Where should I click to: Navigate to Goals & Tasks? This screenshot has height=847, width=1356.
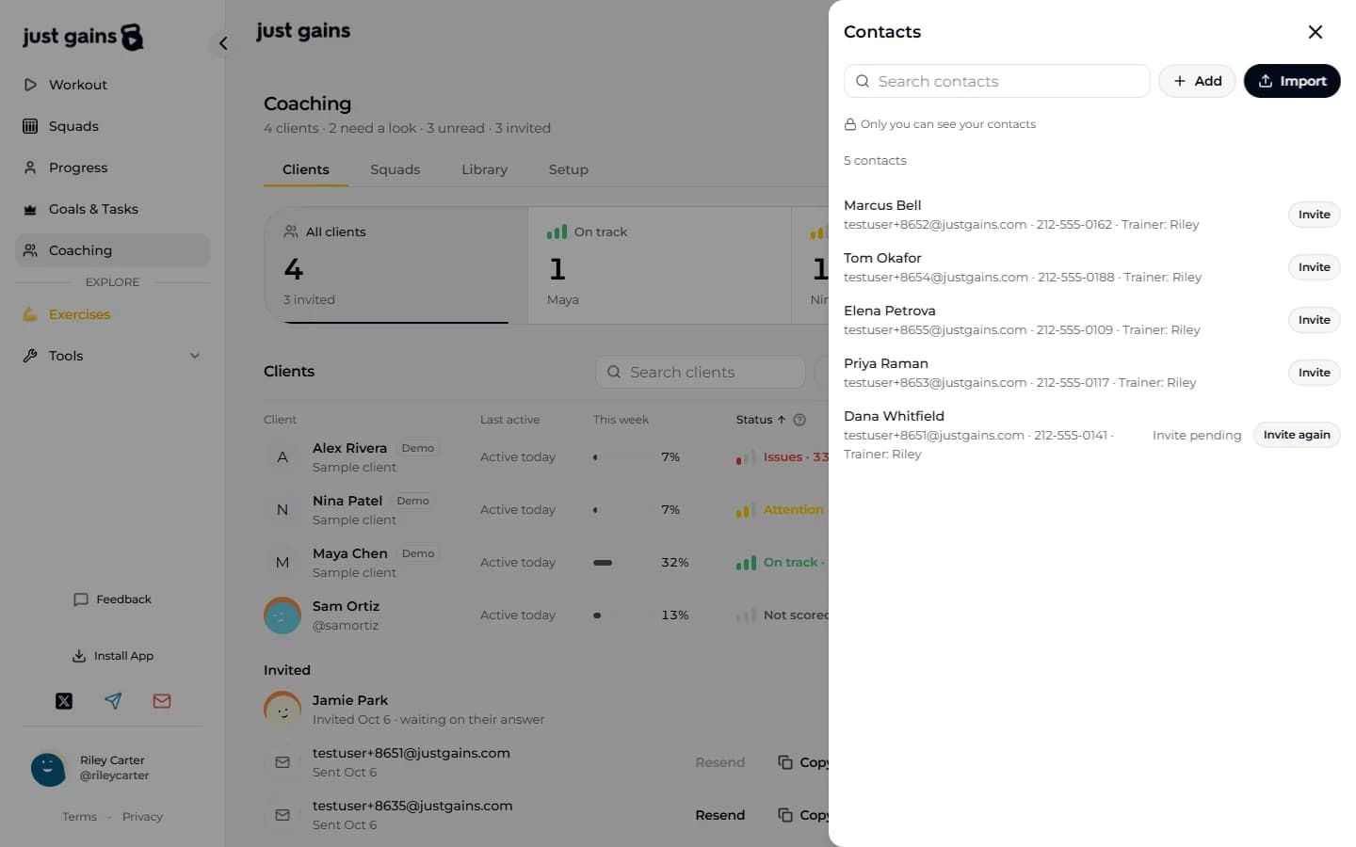(112, 209)
